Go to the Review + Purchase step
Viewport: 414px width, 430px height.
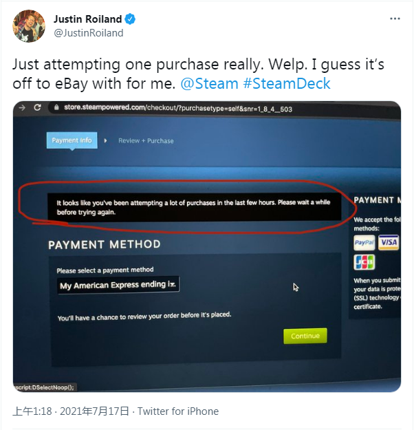pos(146,140)
